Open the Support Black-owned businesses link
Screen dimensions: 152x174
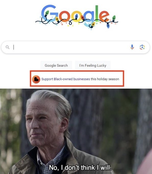tap(66, 79)
